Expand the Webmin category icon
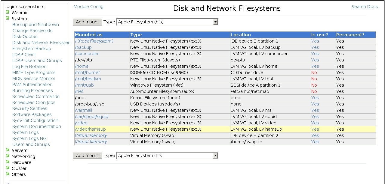Image resolution: width=385 pixels, height=184 pixels. point(8,12)
